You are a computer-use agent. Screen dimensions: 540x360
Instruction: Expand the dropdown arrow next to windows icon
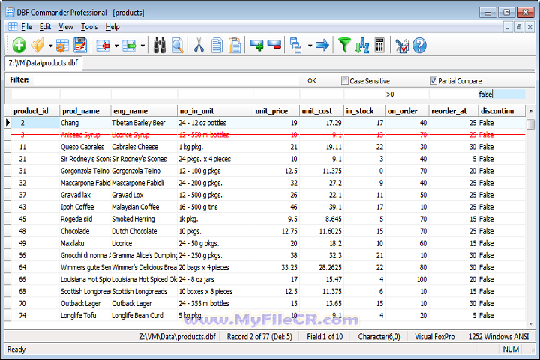point(310,46)
